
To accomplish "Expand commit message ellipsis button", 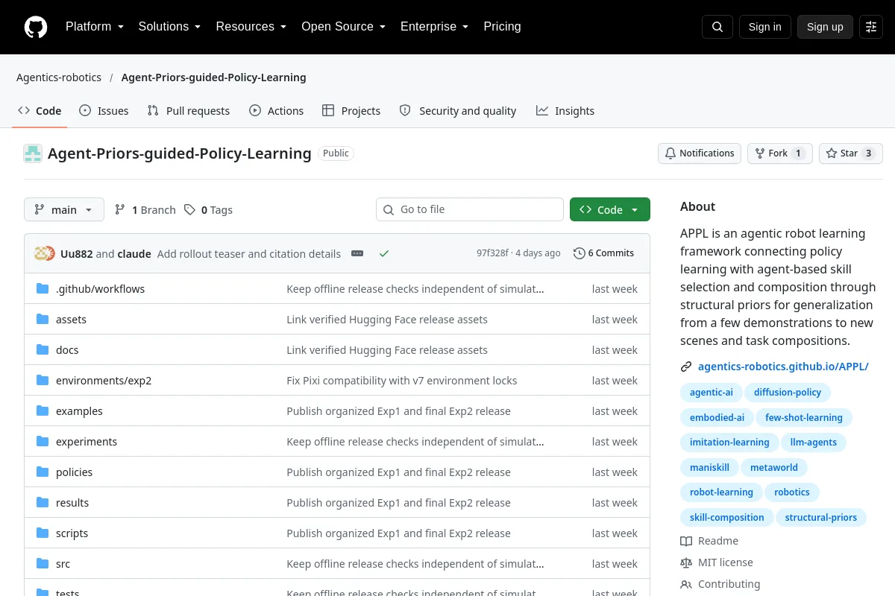I will 357,253.
